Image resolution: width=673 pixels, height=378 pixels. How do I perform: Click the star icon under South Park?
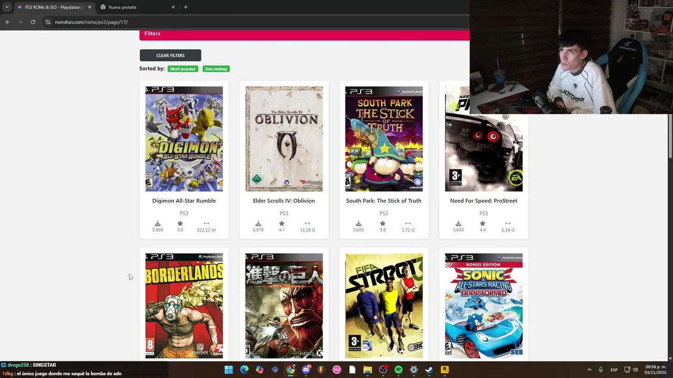tap(383, 224)
